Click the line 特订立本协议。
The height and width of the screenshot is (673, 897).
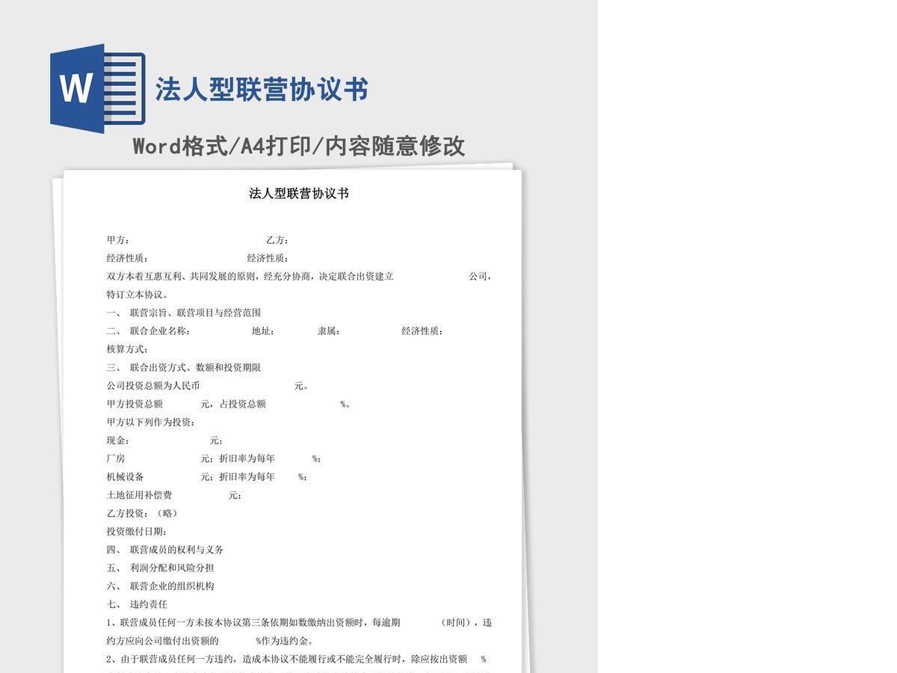139,295
